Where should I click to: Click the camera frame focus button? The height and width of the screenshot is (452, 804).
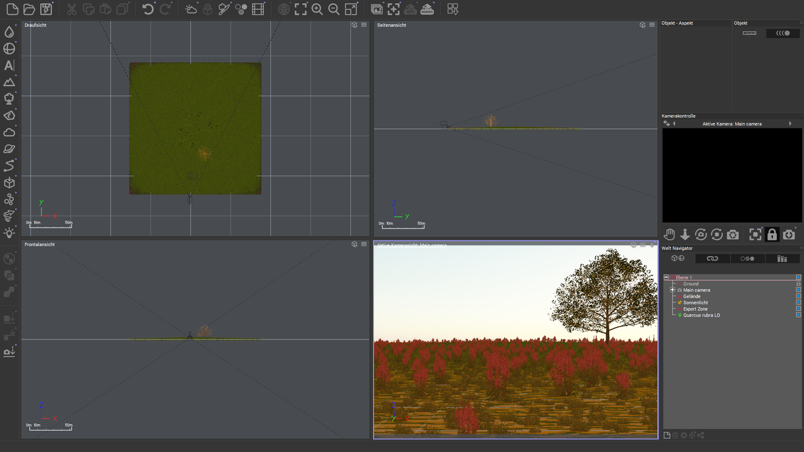coord(756,234)
